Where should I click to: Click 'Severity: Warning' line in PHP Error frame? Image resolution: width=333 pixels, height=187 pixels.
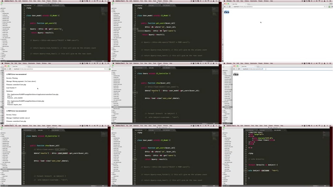(12, 78)
